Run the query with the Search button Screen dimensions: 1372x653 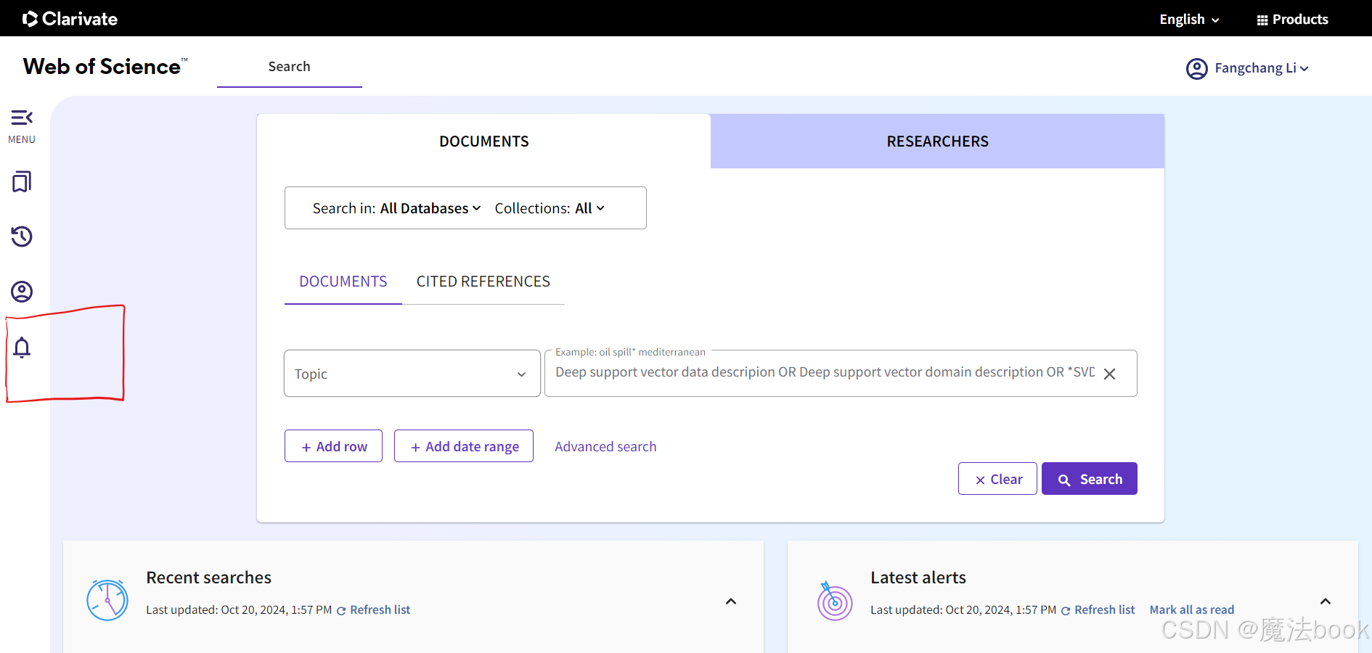(x=1090, y=479)
